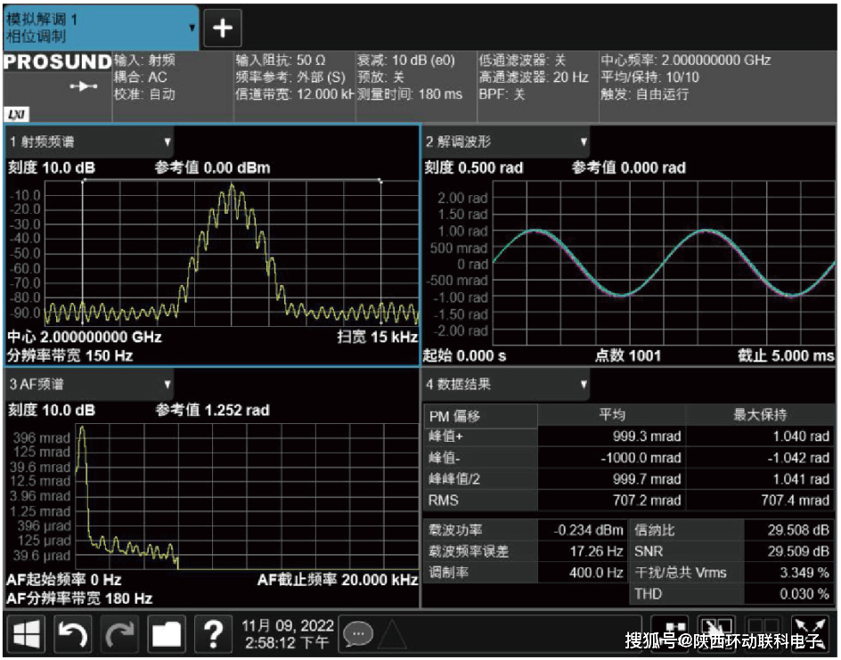Image resolution: width=841 pixels, height=660 pixels.
Task: Expand the 射频频谱 window dropdown
Action: (167, 142)
